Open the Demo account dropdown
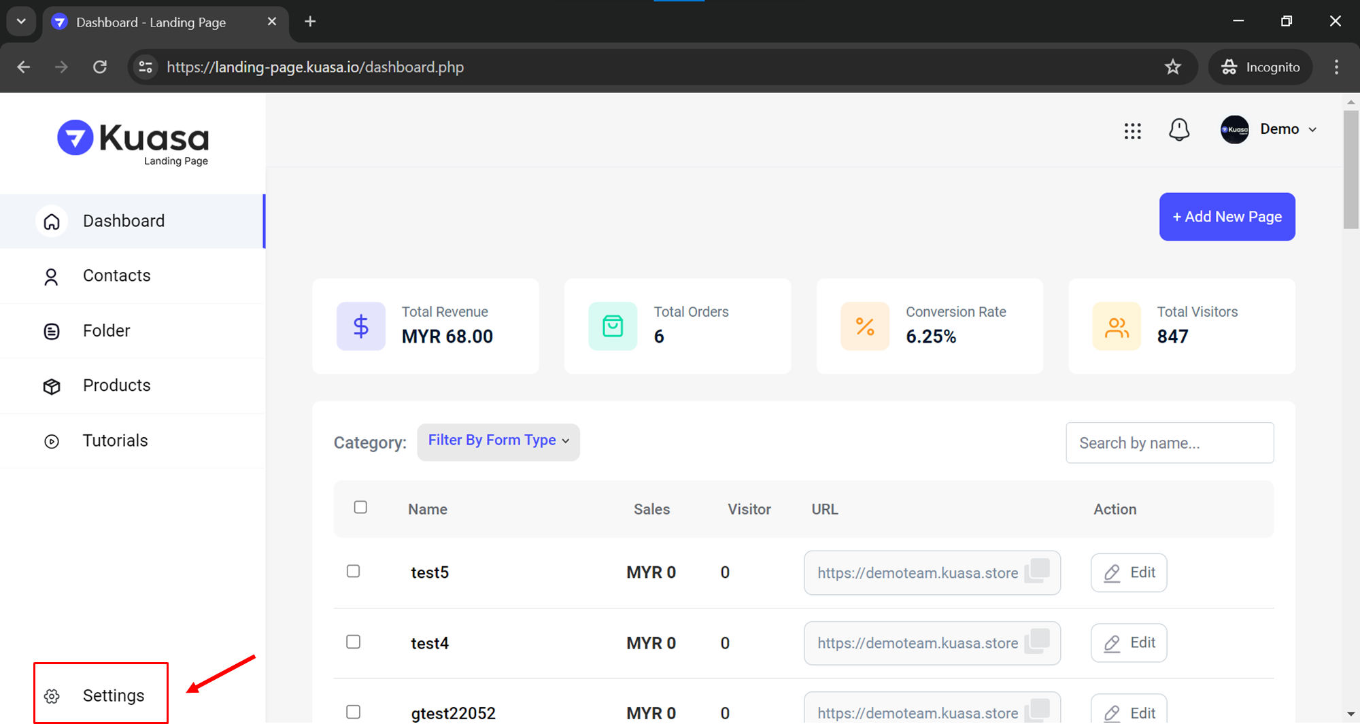Image resolution: width=1360 pixels, height=724 pixels. [1270, 129]
